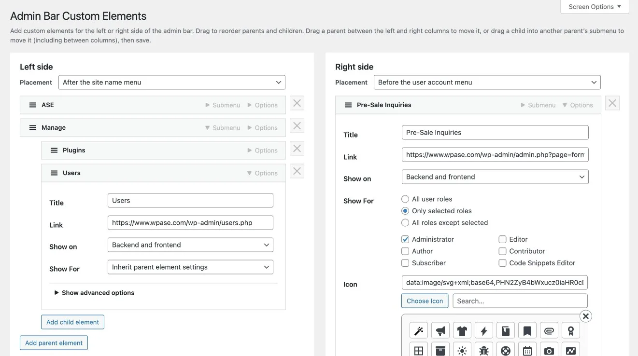Remove the Plugins child element
This screenshot has height=356, width=638.
tap(297, 149)
